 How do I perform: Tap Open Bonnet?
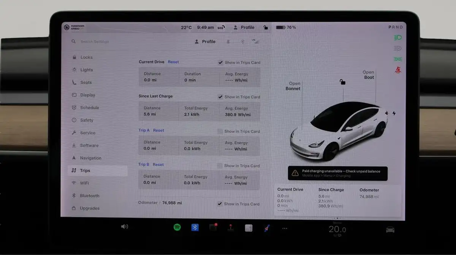point(293,86)
